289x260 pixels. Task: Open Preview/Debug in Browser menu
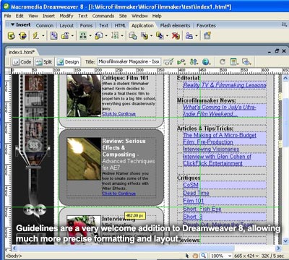click(206, 62)
